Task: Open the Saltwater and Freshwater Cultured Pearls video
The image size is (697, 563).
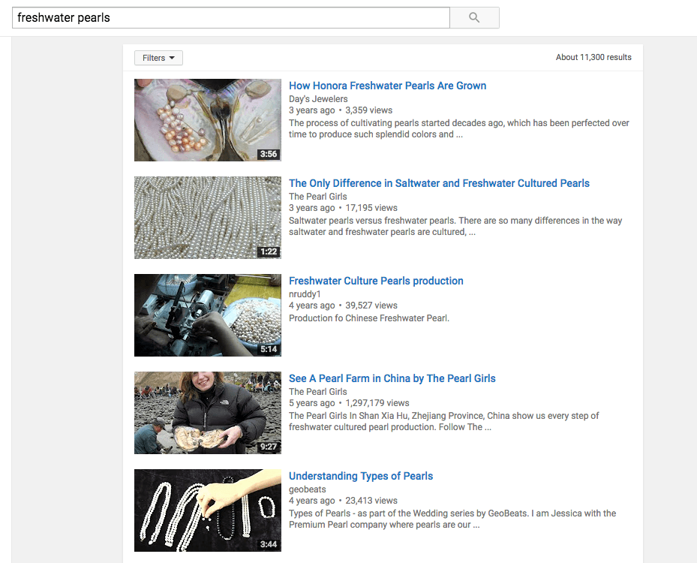Action: coord(439,183)
